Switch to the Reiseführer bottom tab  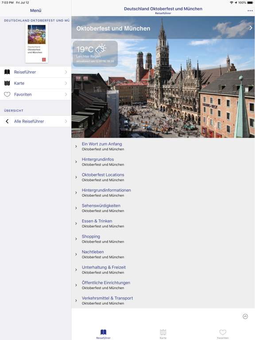104,334
